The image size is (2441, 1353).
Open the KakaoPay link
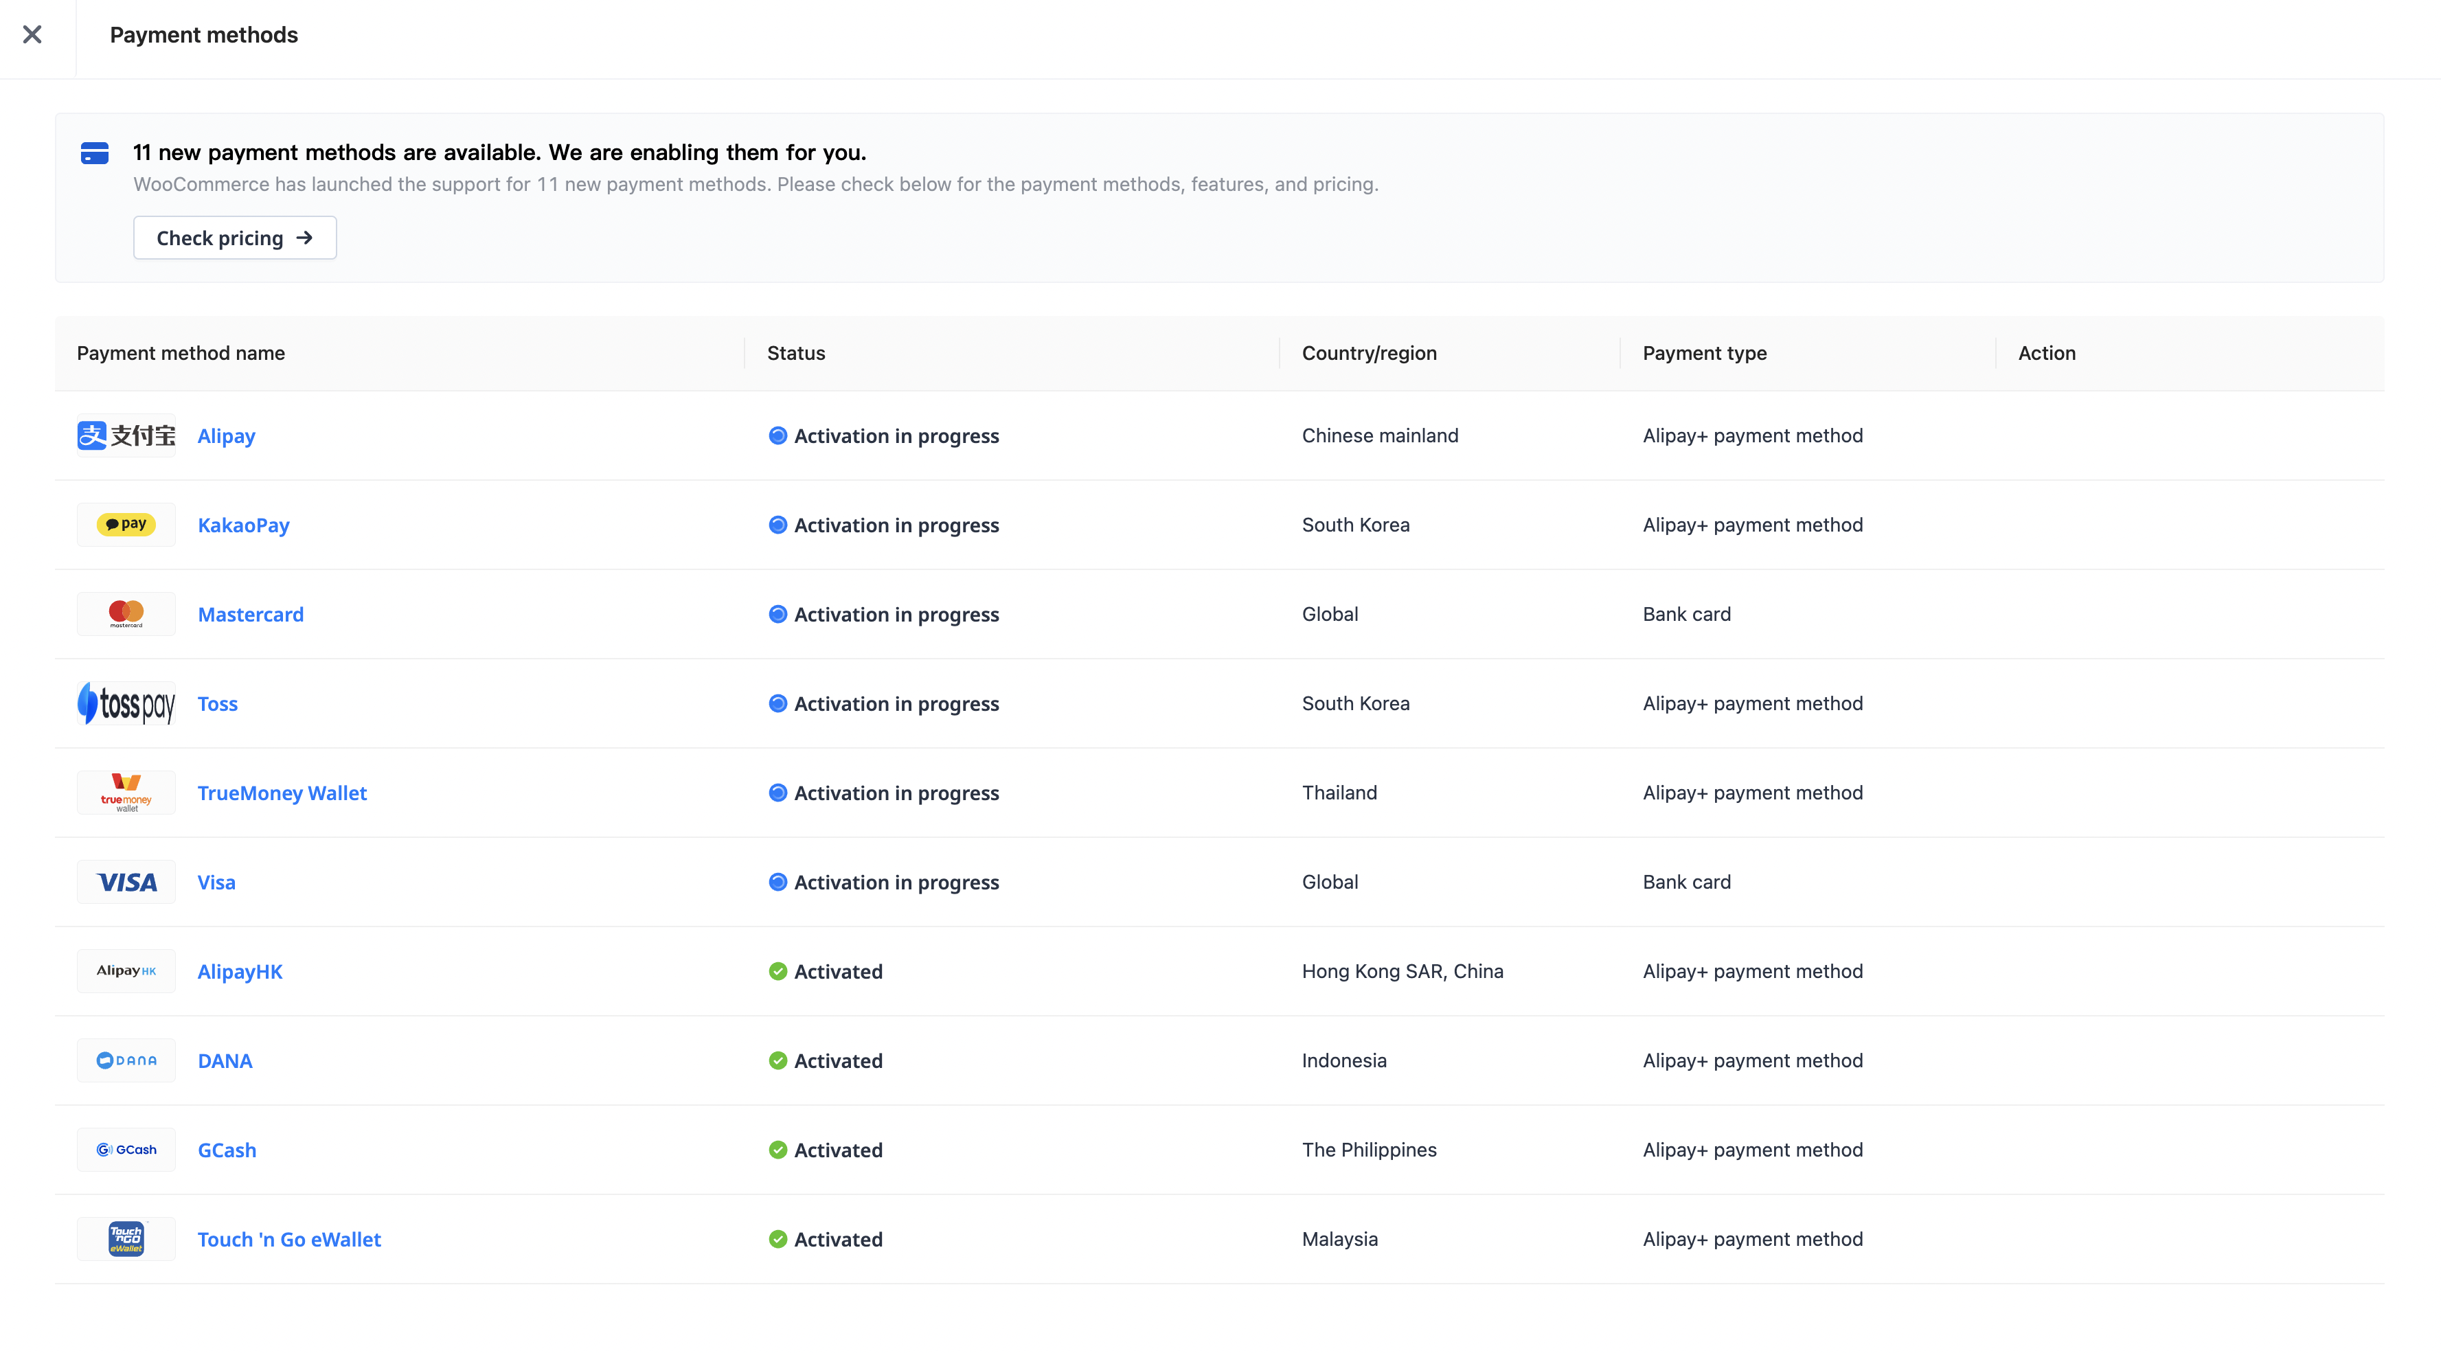[x=244, y=525]
